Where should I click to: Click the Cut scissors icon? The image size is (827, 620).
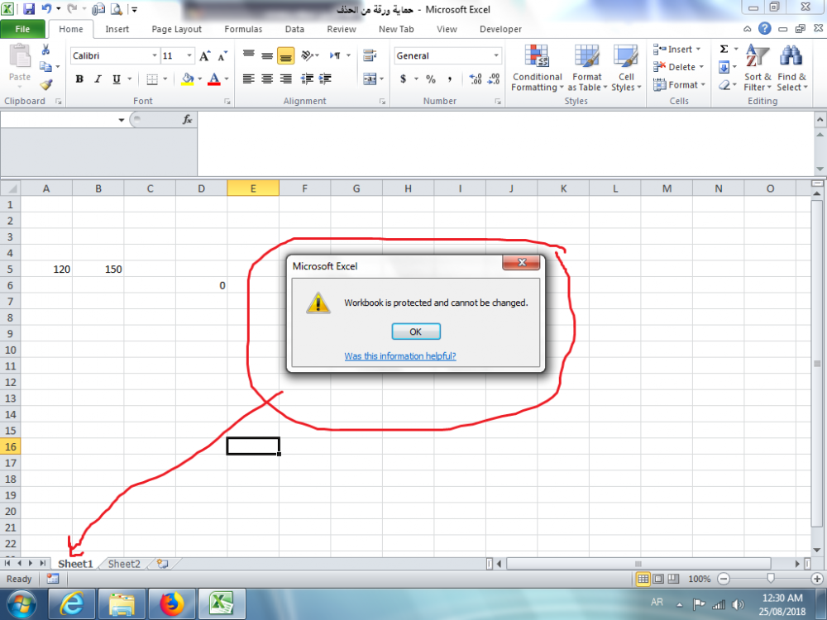(x=45, y=50)
